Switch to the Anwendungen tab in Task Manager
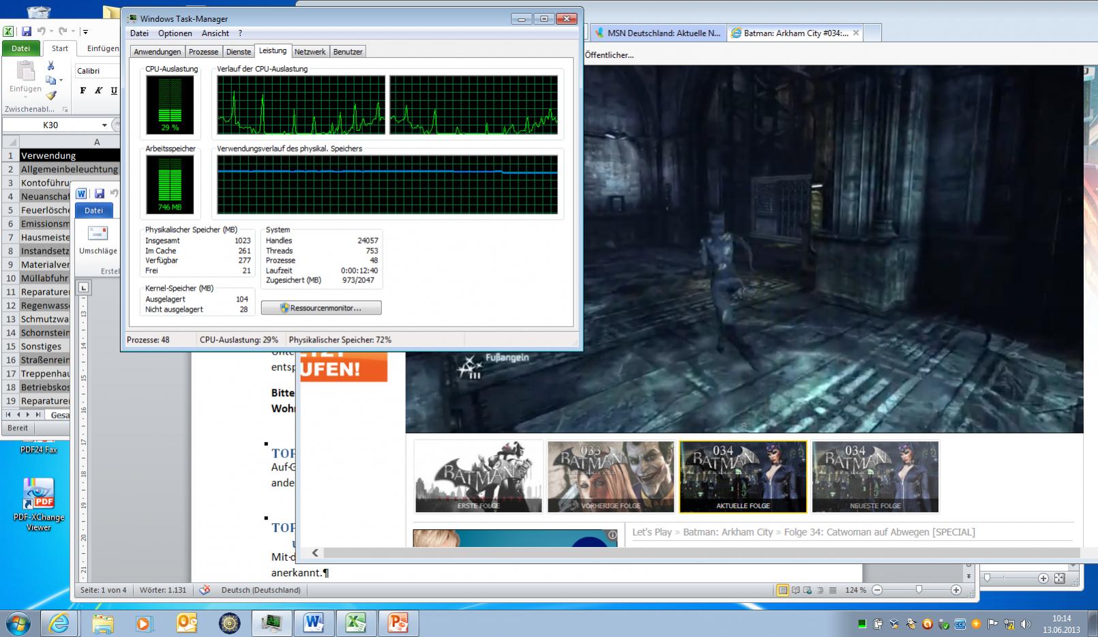The image size is (1098, 637). coord(158,52)
